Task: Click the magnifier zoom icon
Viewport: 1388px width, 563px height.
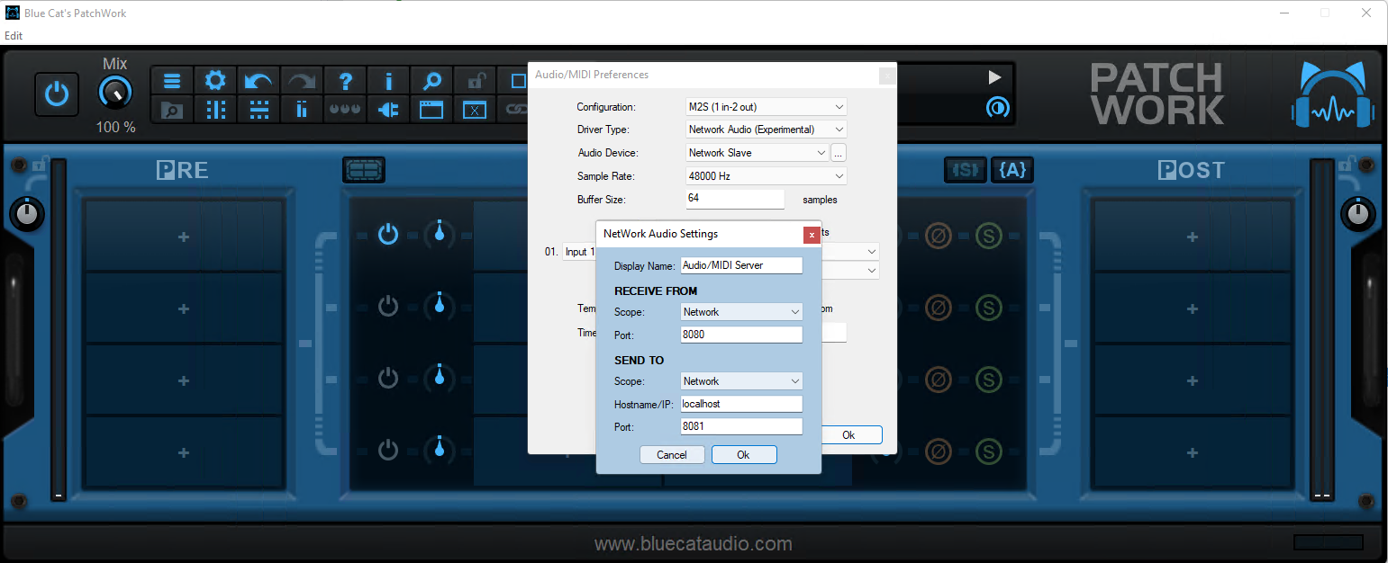Action: click(431, 81)
